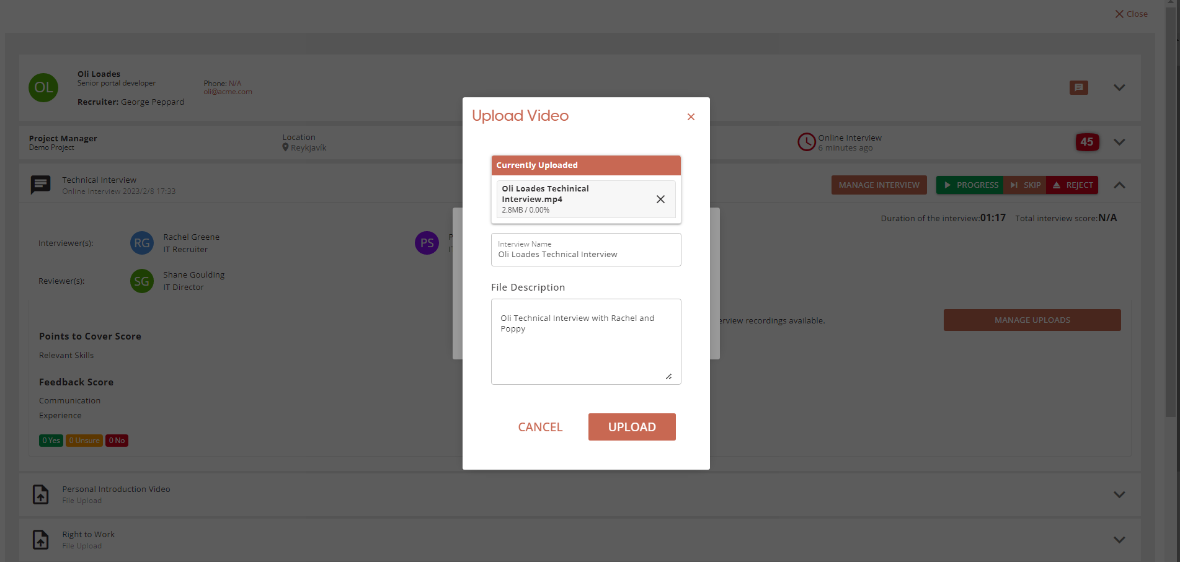Click Rachel Greene's RG avatar

(x=141, y=243)
